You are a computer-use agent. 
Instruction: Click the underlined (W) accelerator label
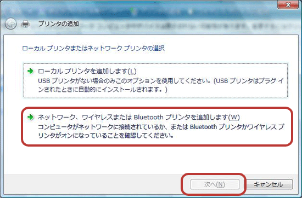coord(234,117)
